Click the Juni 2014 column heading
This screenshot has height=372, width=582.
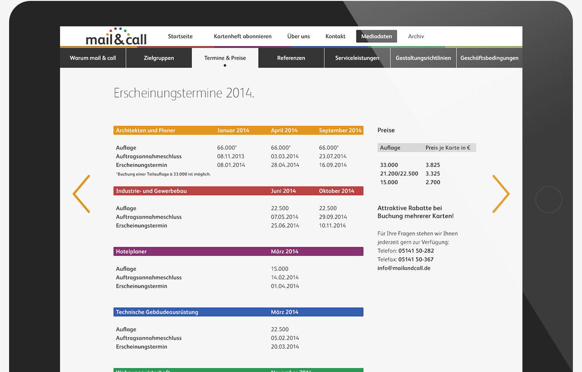point(283,191)
